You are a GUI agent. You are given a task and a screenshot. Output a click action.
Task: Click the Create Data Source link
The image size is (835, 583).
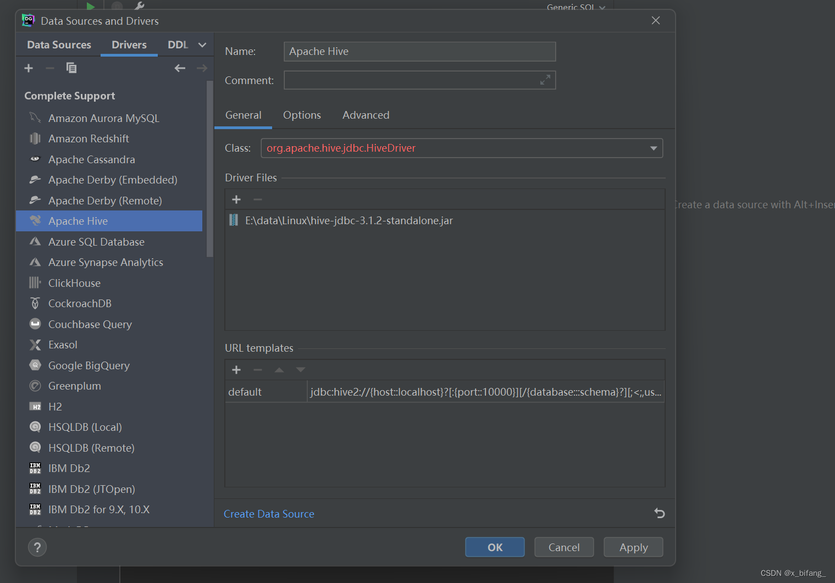[269, 514]
